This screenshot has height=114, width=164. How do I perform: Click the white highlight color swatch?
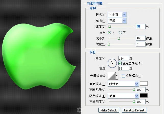coord(144,84)
